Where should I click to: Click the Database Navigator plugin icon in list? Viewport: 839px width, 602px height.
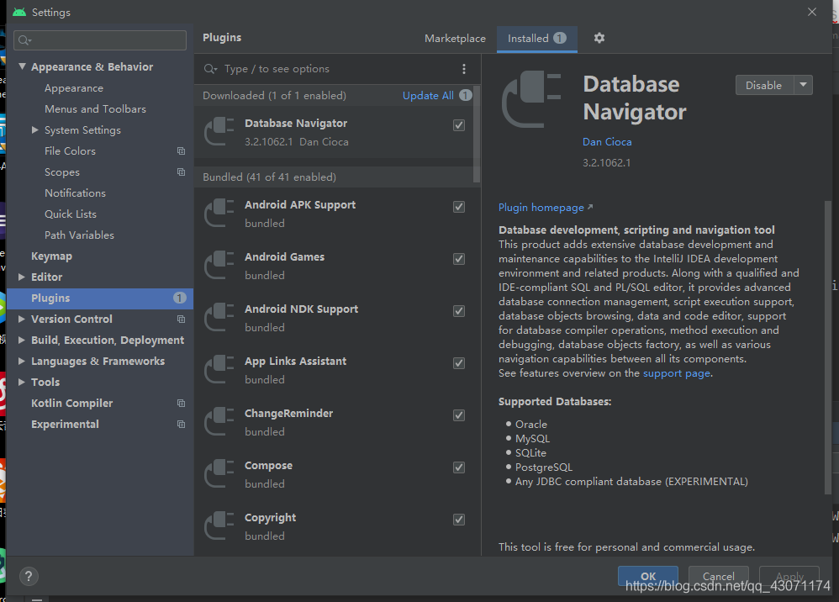[x=219, y=132]
